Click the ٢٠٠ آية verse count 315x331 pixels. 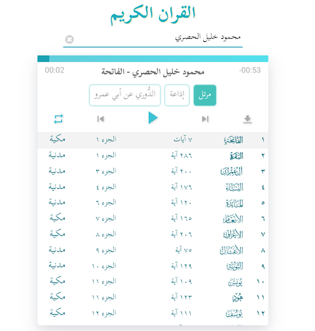click(182, 171)
